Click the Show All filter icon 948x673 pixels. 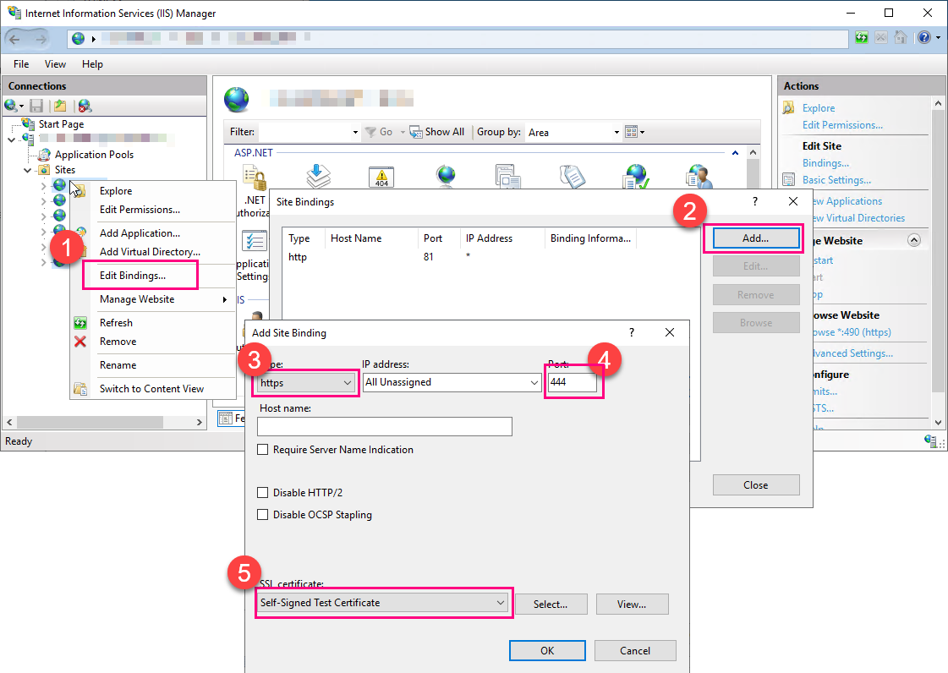click(416, 132)
